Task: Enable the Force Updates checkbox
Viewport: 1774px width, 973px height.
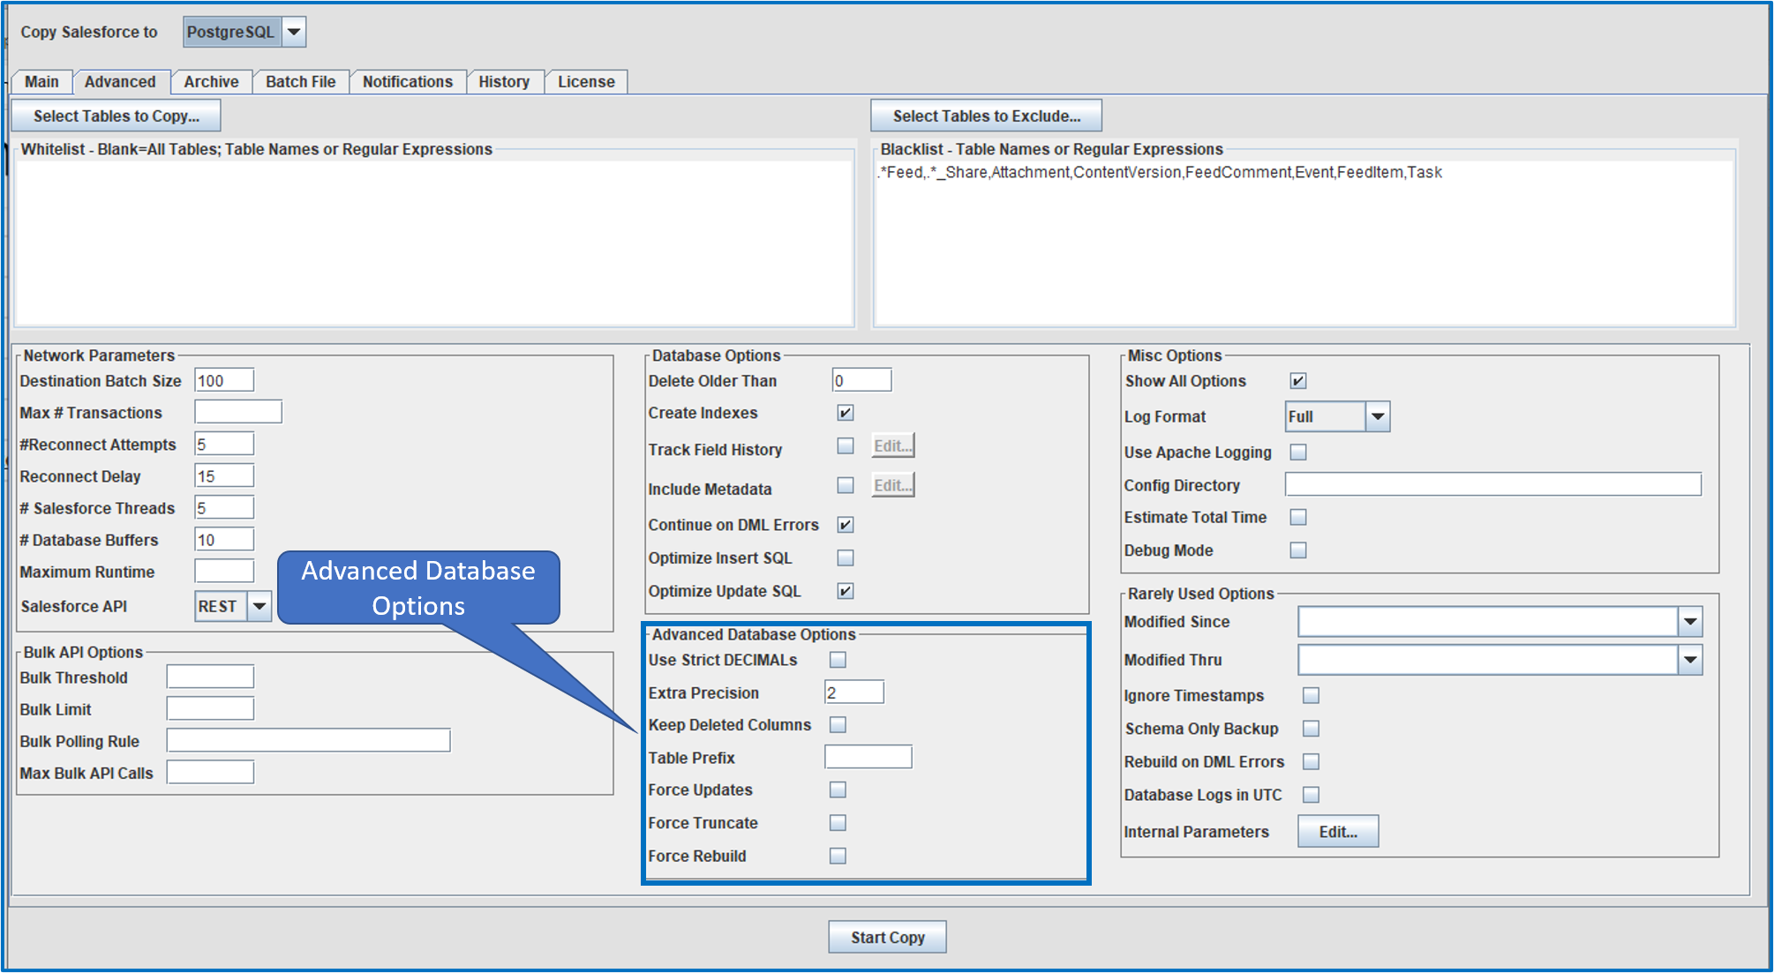Action: tap(838, 790)
